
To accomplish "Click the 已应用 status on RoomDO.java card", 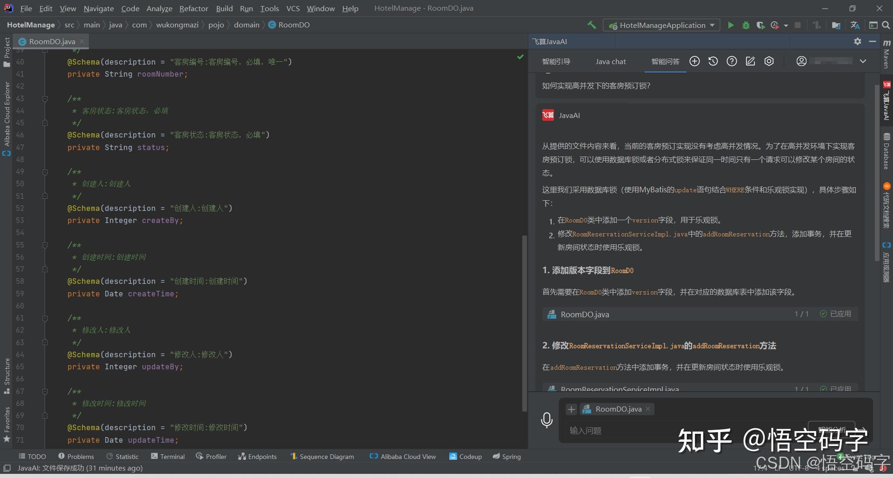I will (x=835, y=314).
